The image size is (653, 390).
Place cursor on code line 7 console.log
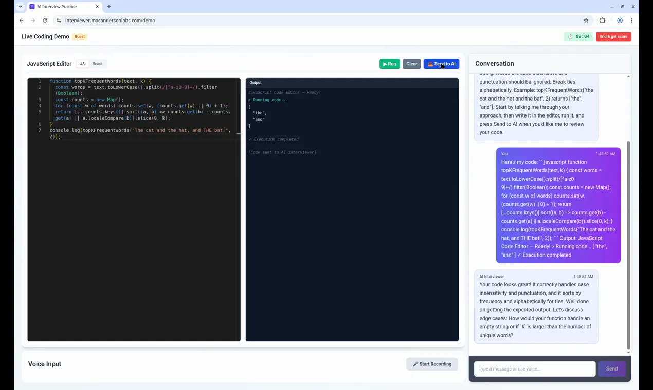tap(140, 133)
